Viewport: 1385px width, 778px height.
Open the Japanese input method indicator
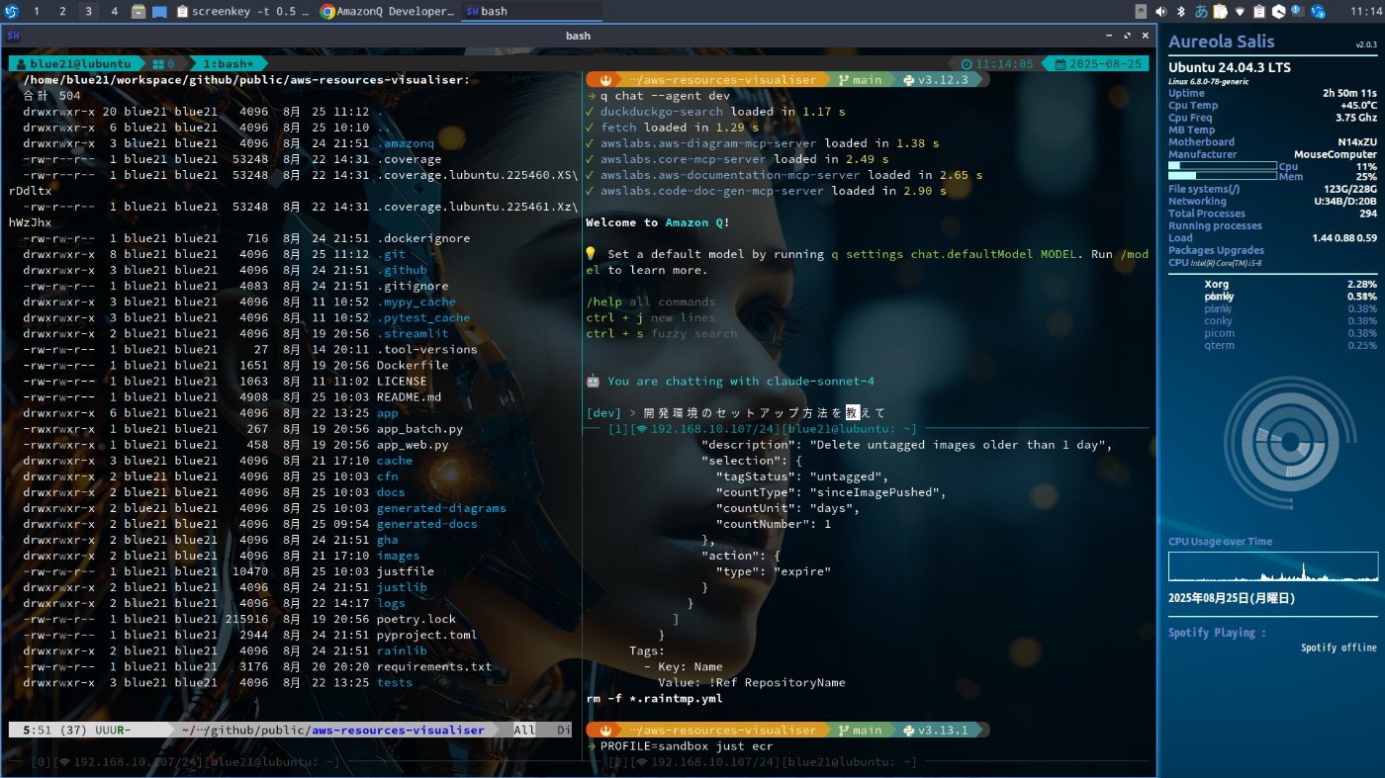tap(1201, 12)
